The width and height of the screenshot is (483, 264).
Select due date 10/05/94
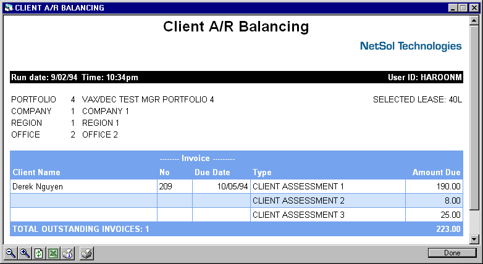(x=233, y=186)
